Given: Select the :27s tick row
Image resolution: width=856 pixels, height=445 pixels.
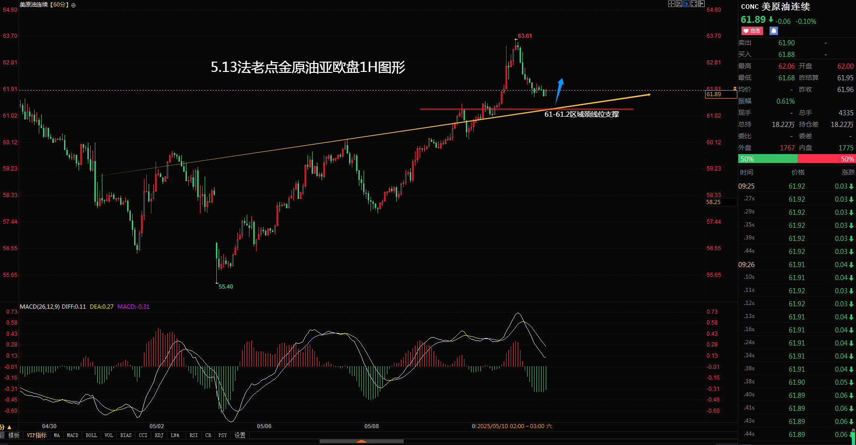Looking at the screenshot, I should coord(797,199).
